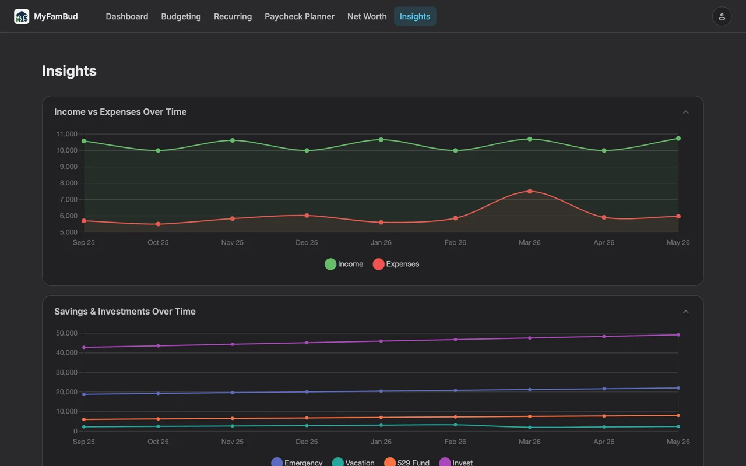Viewport: 746px width, 466px height.
Task: Click the Insights page heading
Action: (69, 71)
